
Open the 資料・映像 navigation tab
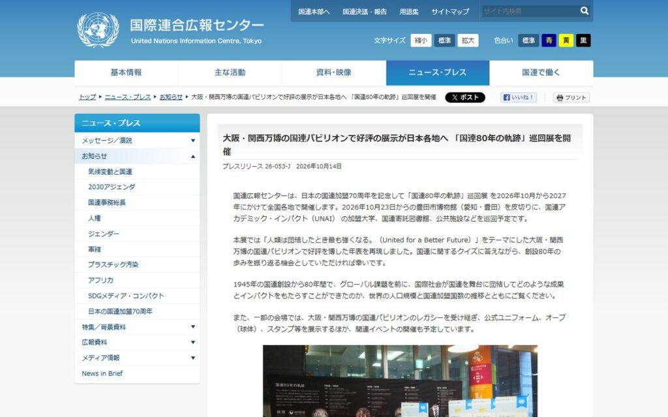[334, 73]
